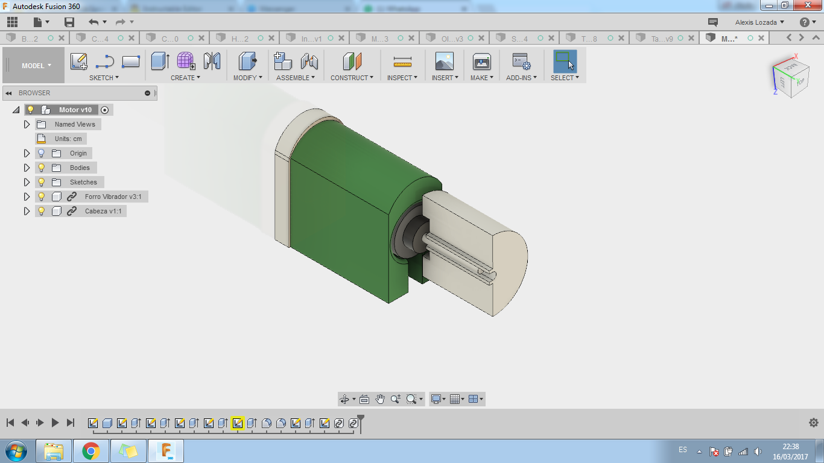Hide the Forro Vibrador v3:1 component
The height and width of the screenshot is (463, 824).
tap(42, 197)
